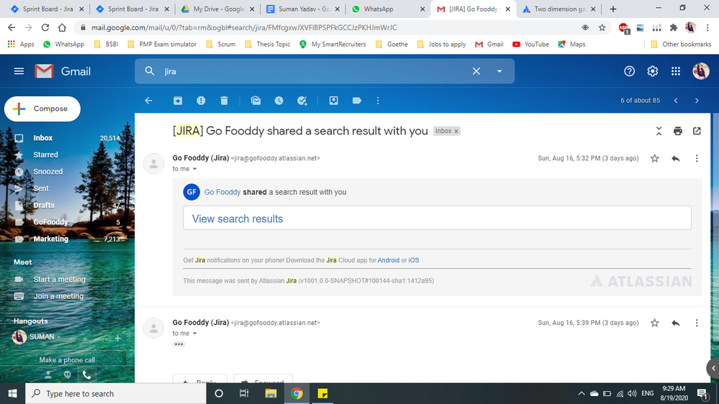Show the older conversation arrow
The image size is (719, 404).
[x=697, y=101]
